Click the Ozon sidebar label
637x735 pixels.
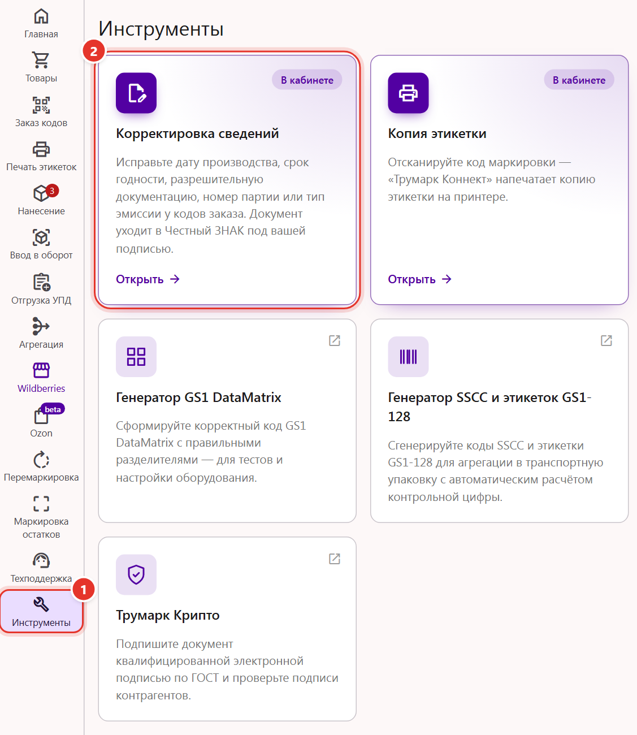[41, 433]
